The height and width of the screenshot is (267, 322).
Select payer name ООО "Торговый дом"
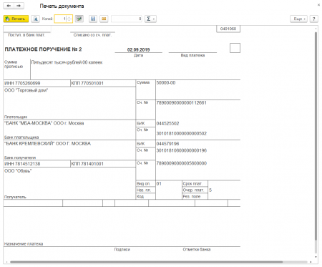pyautogui.click(x=26, y=90)
